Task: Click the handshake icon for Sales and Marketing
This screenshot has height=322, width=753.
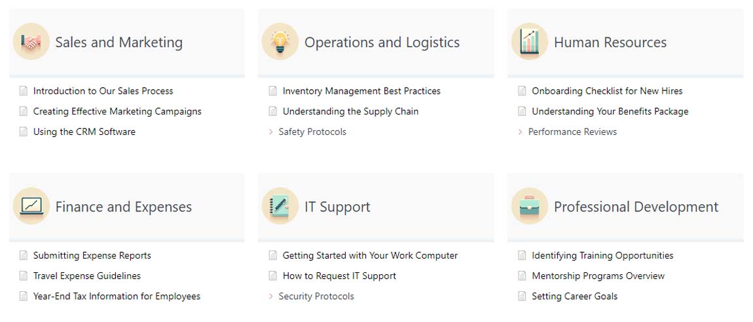Action: tap(31, 43)
